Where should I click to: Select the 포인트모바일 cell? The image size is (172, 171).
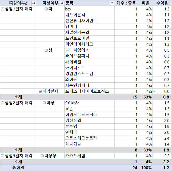pos(89,38)
